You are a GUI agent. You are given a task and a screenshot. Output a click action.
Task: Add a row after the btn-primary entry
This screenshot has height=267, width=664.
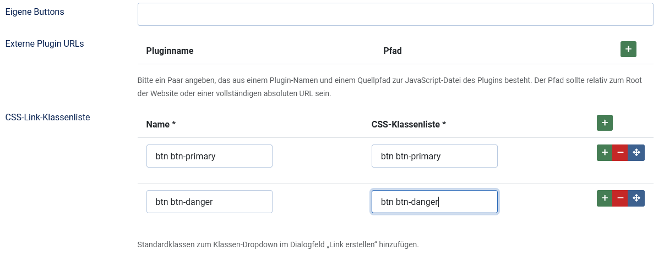click(605, 153)
